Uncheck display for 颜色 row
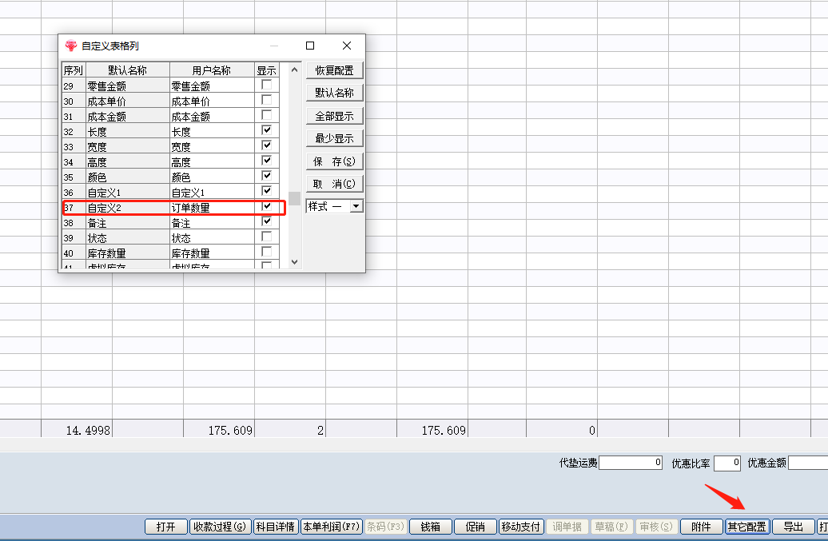The height and width of the screenshot is (541, 828). [267, 176]
